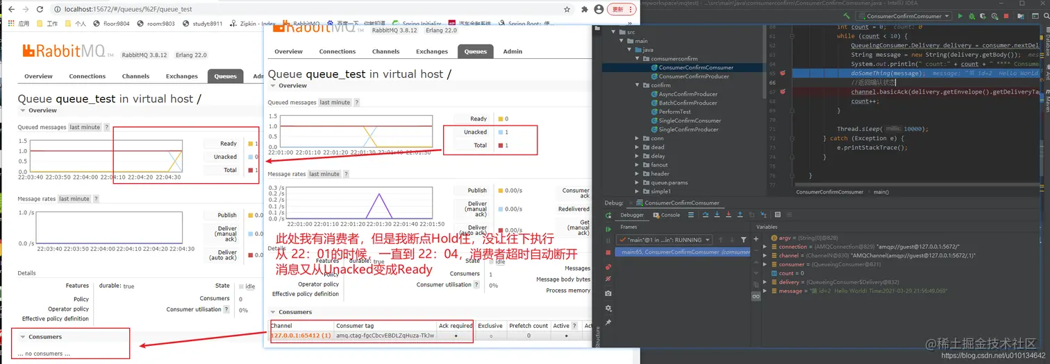Collapse the confirm package folder
Viewport: 1050px width, 364px height.
(x=638, y=85)
